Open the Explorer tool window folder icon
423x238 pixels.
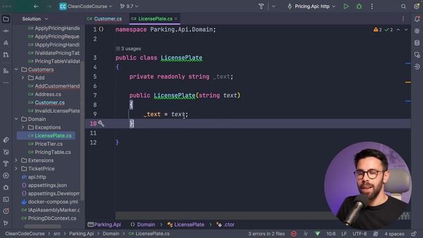(x=6, y=19)
